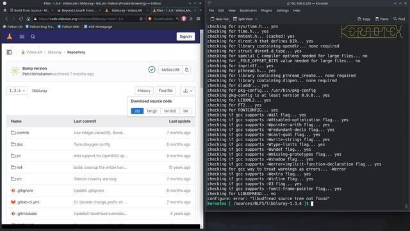Open KDE Homepage bookmark
410x231 pixels.
point(98,27)
